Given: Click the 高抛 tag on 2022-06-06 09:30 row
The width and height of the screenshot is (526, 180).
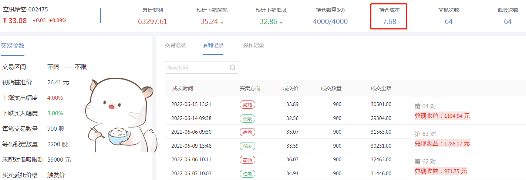Looking at the screenshot, I should (x=247, y=132).
